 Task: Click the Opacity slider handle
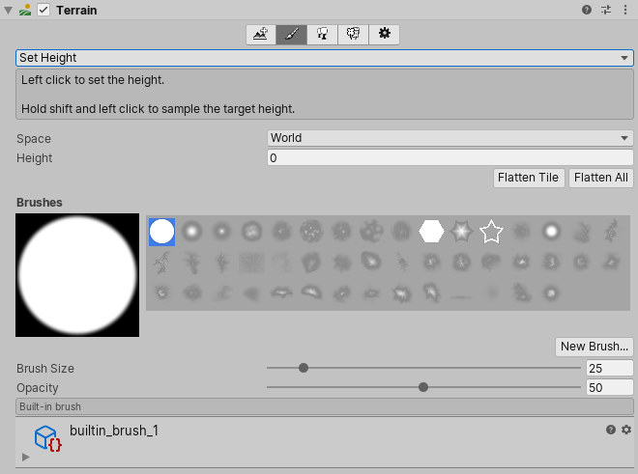point(423,387)
